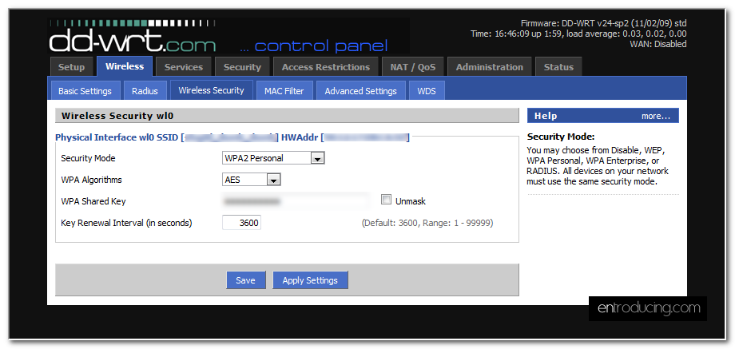Focus the Key Renewal Interval field
The width and height of the screenshot is (735, 349).
241,223
